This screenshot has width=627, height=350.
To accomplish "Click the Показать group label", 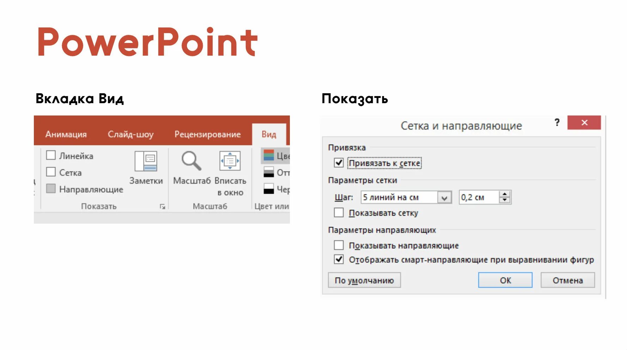I will point(99,206).
